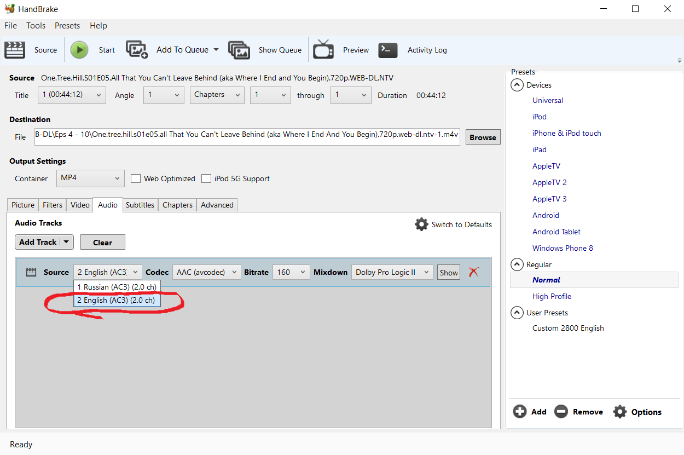Select the AppleTV 2 preset
This screenshot has width=684, height=455.
(x=549, y=182)
